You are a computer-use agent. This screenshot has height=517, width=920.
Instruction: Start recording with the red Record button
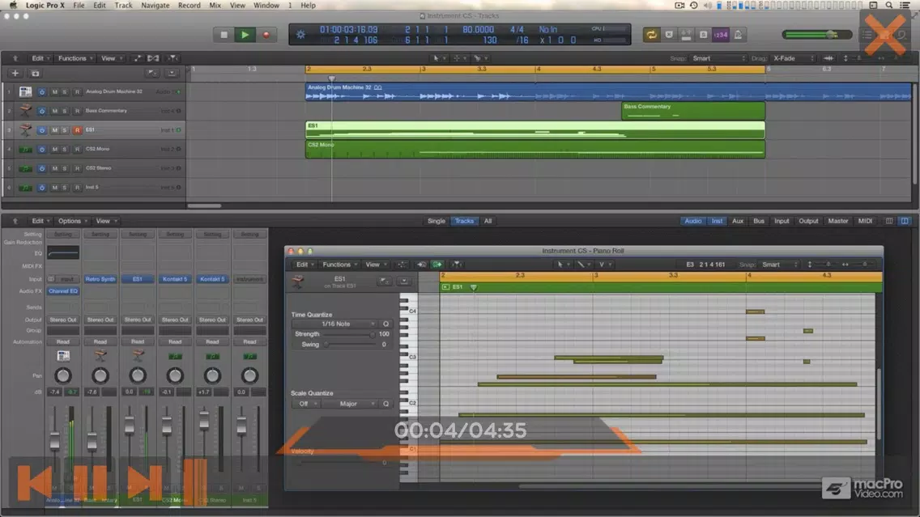click(x=266, y=35)
